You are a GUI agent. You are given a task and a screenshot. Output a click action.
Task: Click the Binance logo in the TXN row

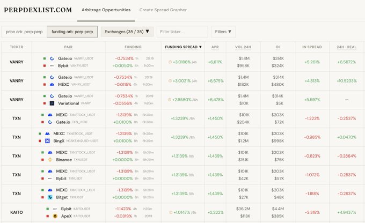point(50,160)
